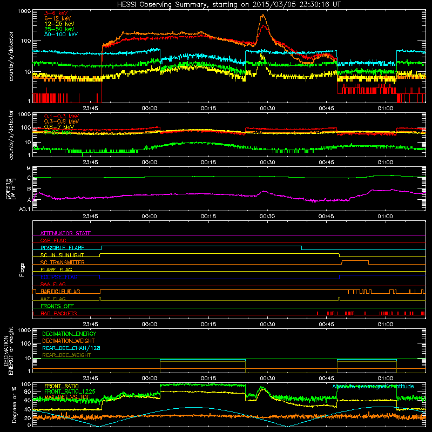Viewport: 432px width, 432px height.
Task: Select the Degrees or % axis title
Action: (14, 404)
